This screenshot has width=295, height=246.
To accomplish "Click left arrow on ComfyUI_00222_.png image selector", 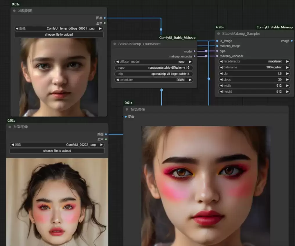I will [x=12, y=145].
